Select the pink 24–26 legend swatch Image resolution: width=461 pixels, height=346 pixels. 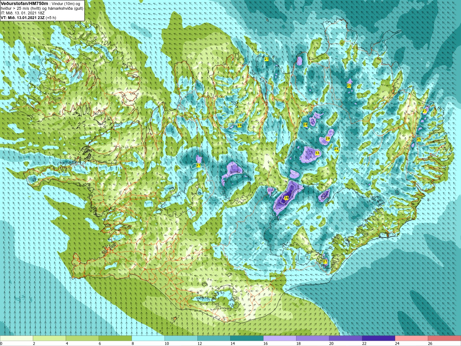click(x=412, y=338)
